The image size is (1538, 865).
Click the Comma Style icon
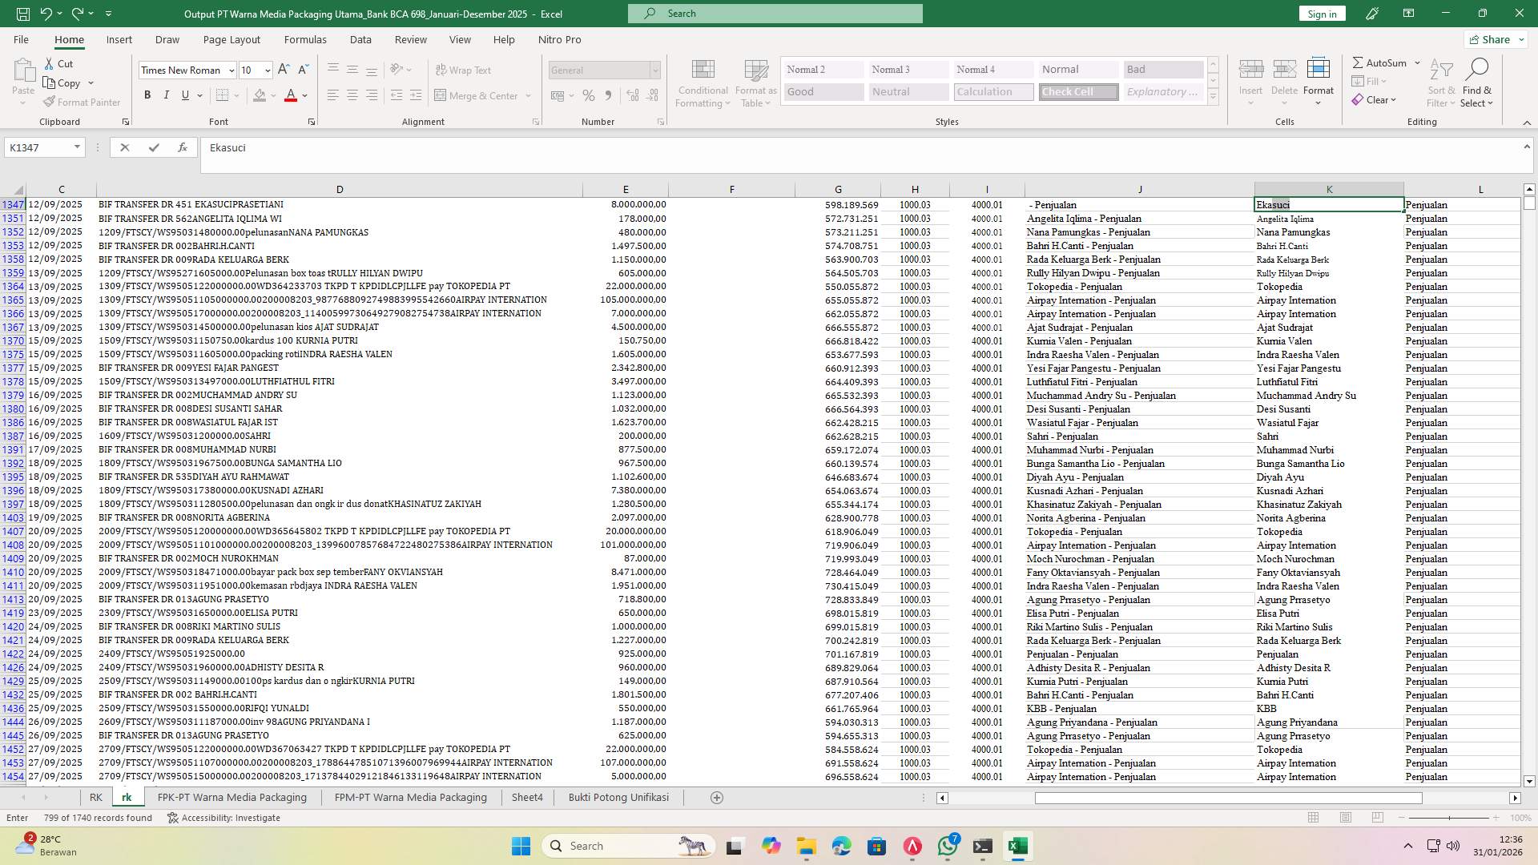609,95
